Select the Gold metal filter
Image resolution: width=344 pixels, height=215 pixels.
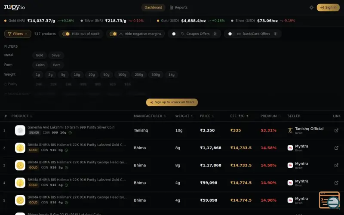point(39,55)
